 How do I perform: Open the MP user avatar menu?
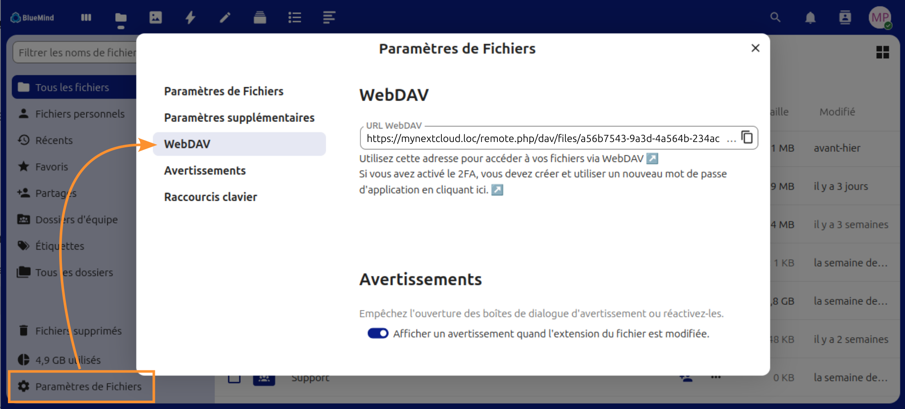tap(880, 18)
